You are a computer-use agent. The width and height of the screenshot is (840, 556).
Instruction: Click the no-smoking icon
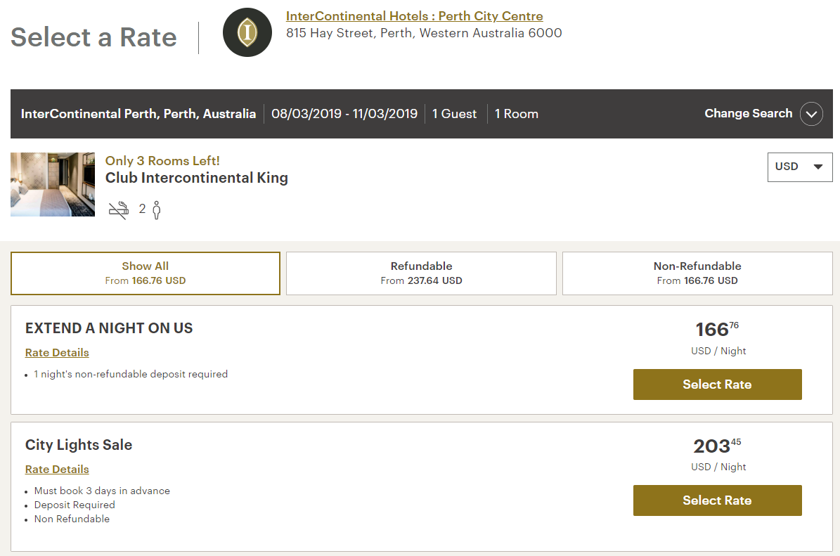pos(118,209)
